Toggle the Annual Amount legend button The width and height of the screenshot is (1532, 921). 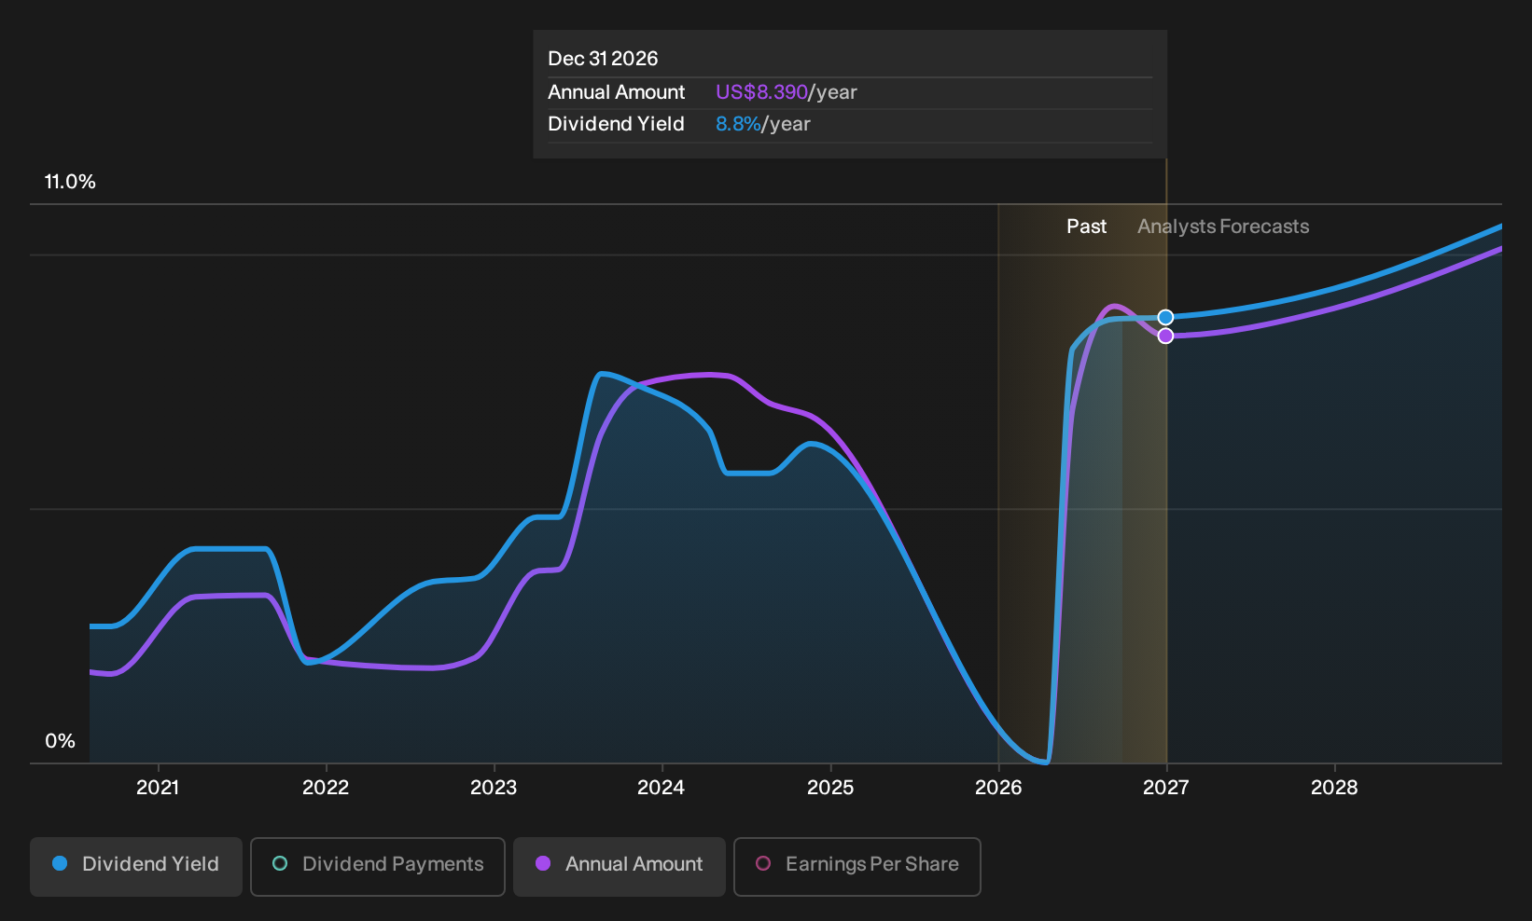pos(620,867)
